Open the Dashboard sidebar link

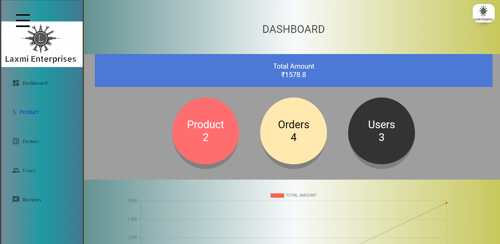[35, 83]
